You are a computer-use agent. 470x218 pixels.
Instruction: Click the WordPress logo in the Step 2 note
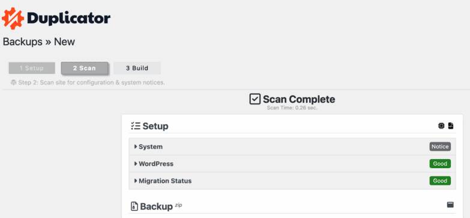(x=14, y=82)
